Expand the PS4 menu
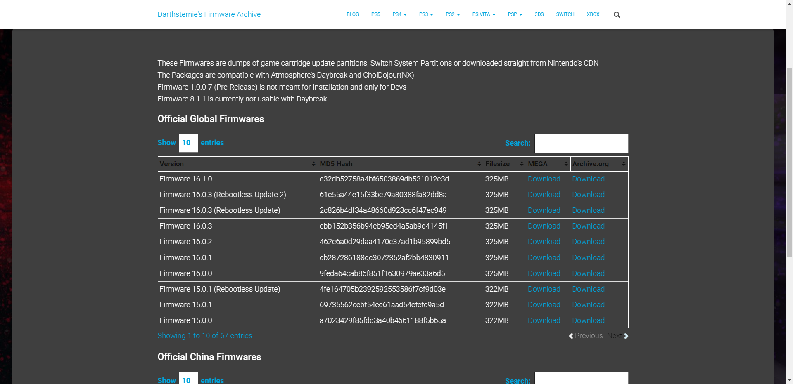793x384 pixels. tap(399, 14)
